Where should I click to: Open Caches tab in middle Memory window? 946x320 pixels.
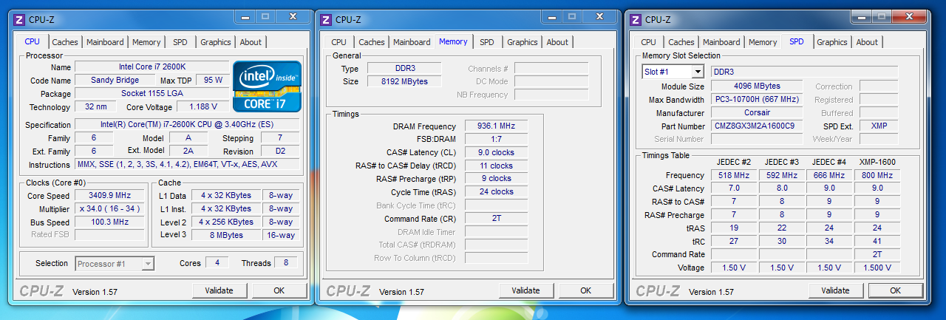click(372, 42)
